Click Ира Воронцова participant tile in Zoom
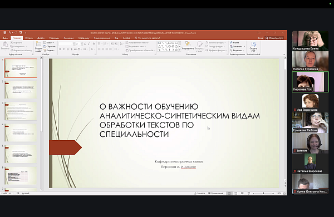334x217 pixels. coord(310,102)
